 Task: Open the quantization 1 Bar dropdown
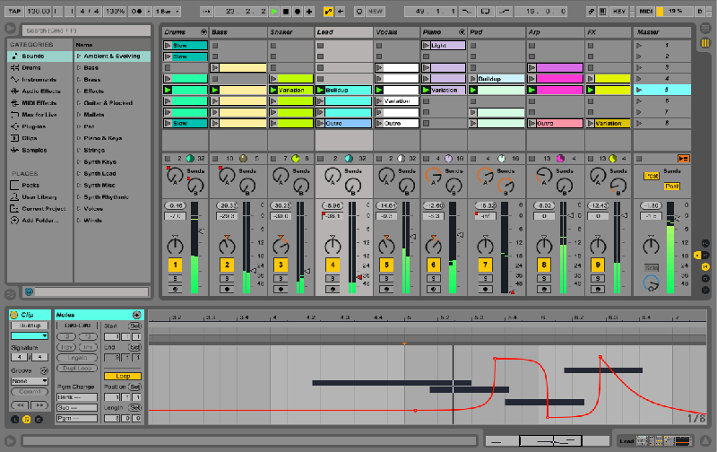coord(168,12)
